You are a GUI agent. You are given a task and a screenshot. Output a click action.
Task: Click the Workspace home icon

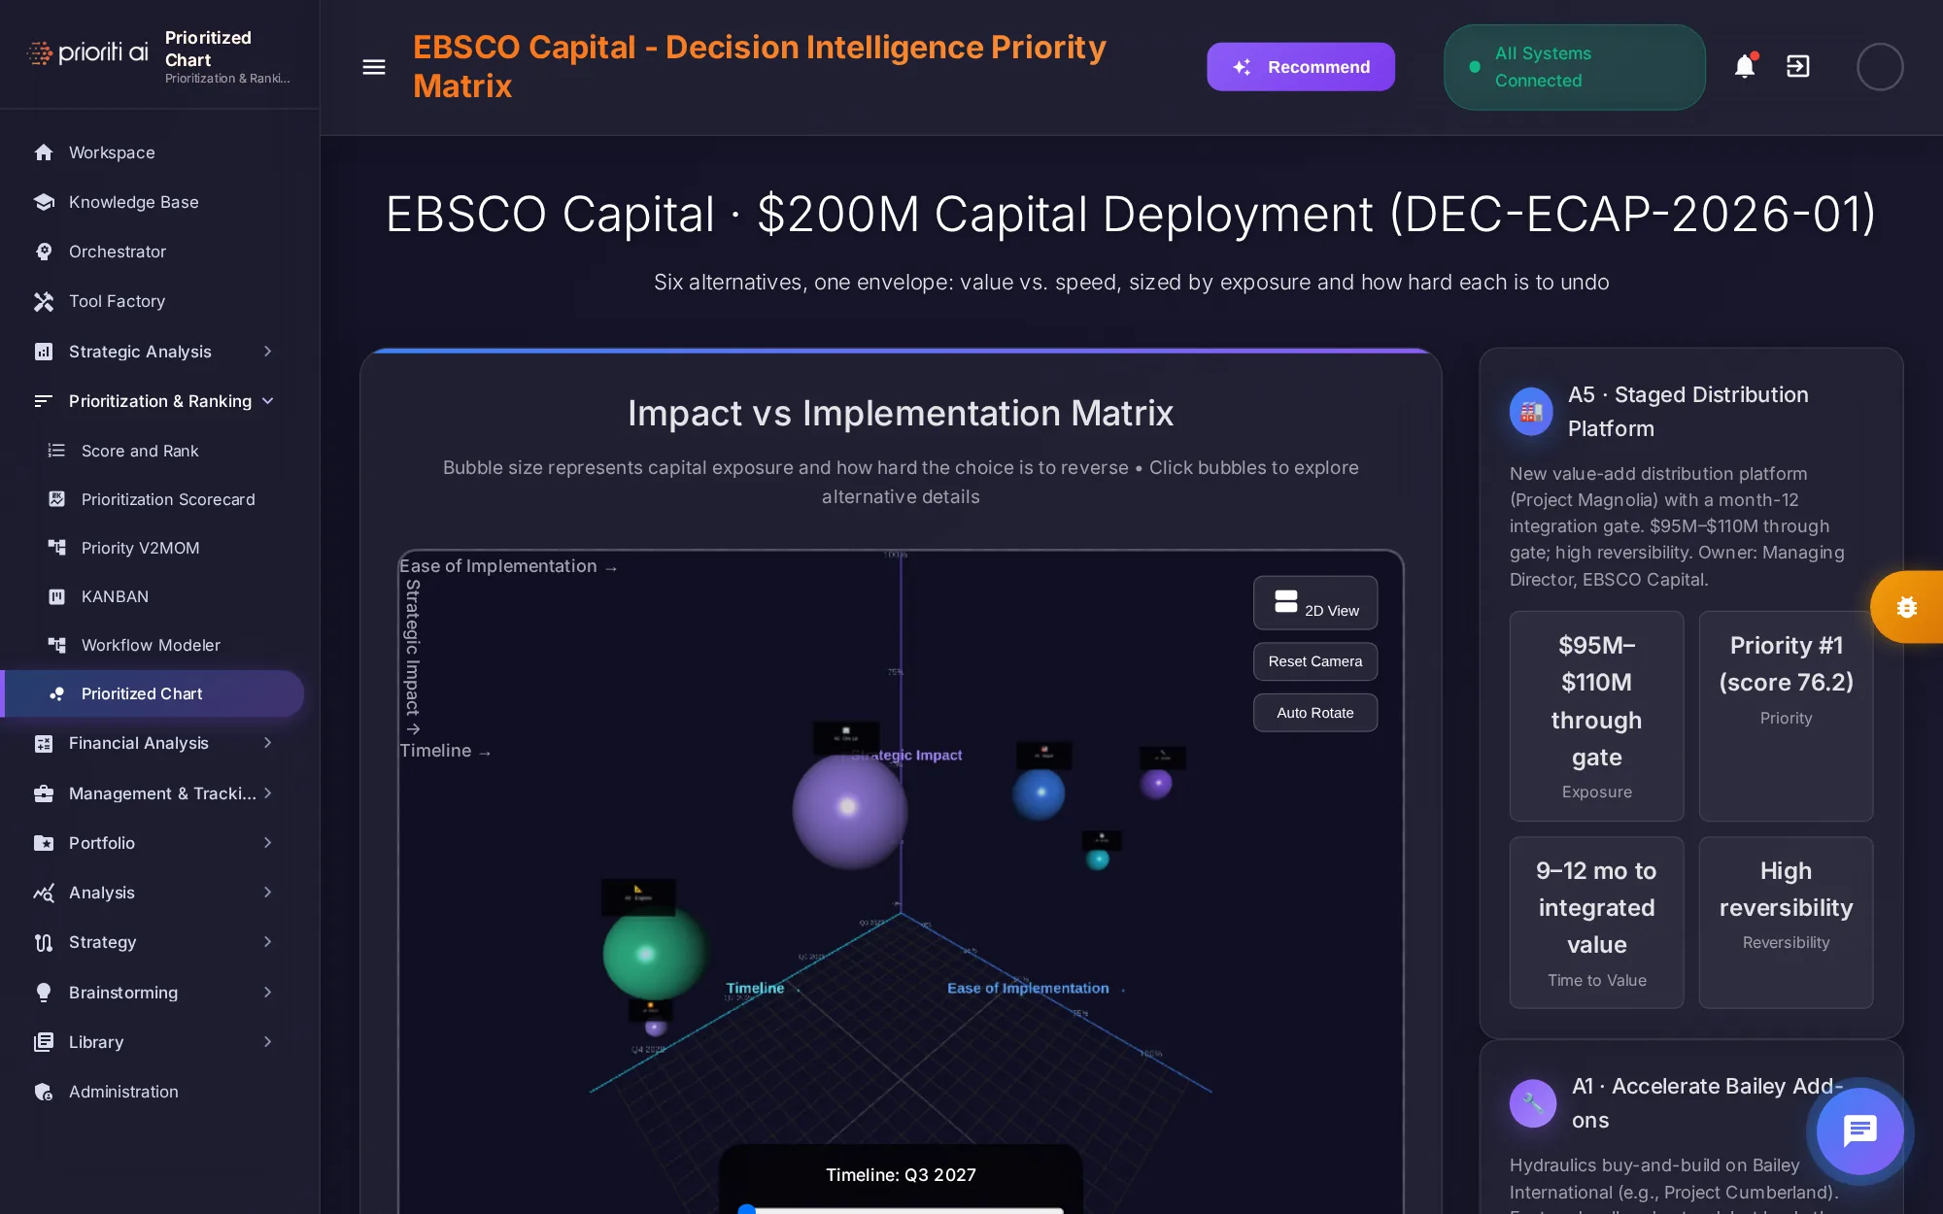tap(44, 152)
